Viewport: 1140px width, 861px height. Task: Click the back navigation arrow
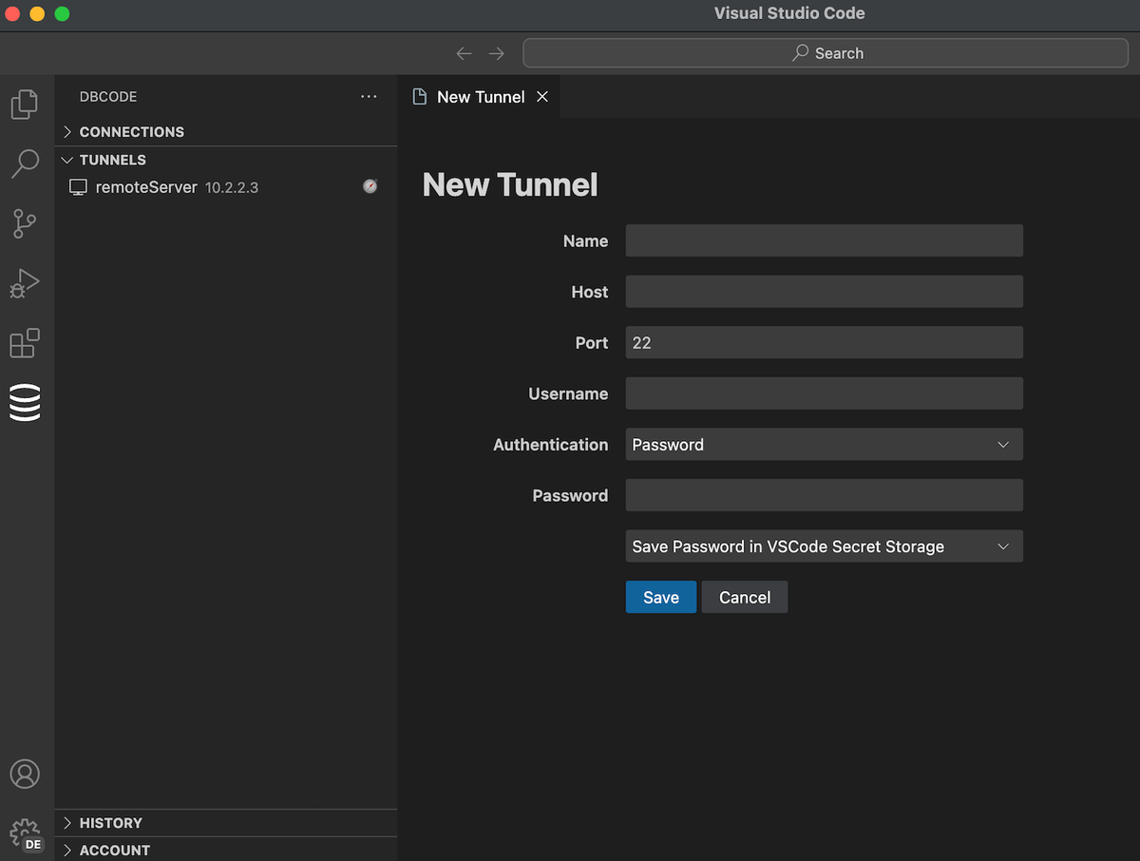point(465,53)
